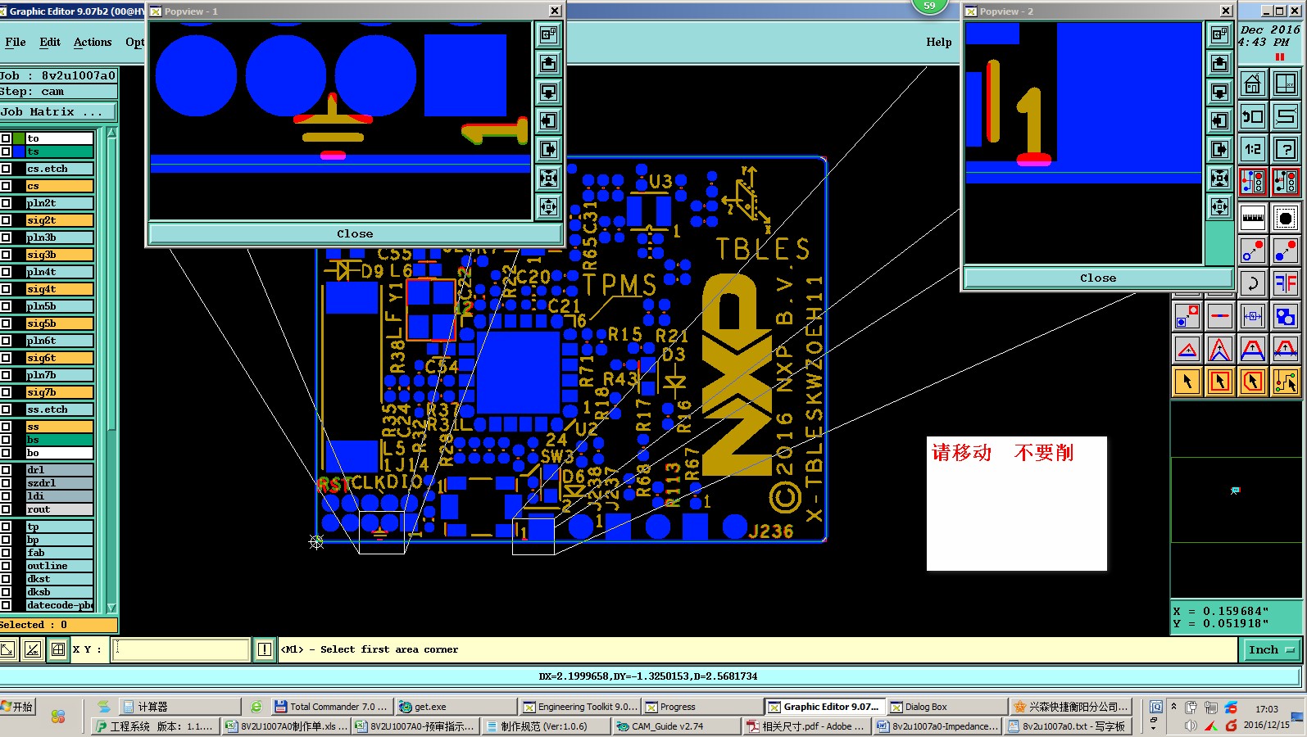1307x737 pixels.
Task: Click the previous zoom undo icon
Action: [1252, 116]
